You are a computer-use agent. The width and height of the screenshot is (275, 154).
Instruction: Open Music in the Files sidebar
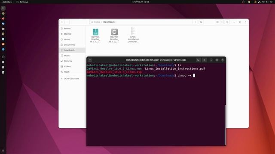point(72,56)
